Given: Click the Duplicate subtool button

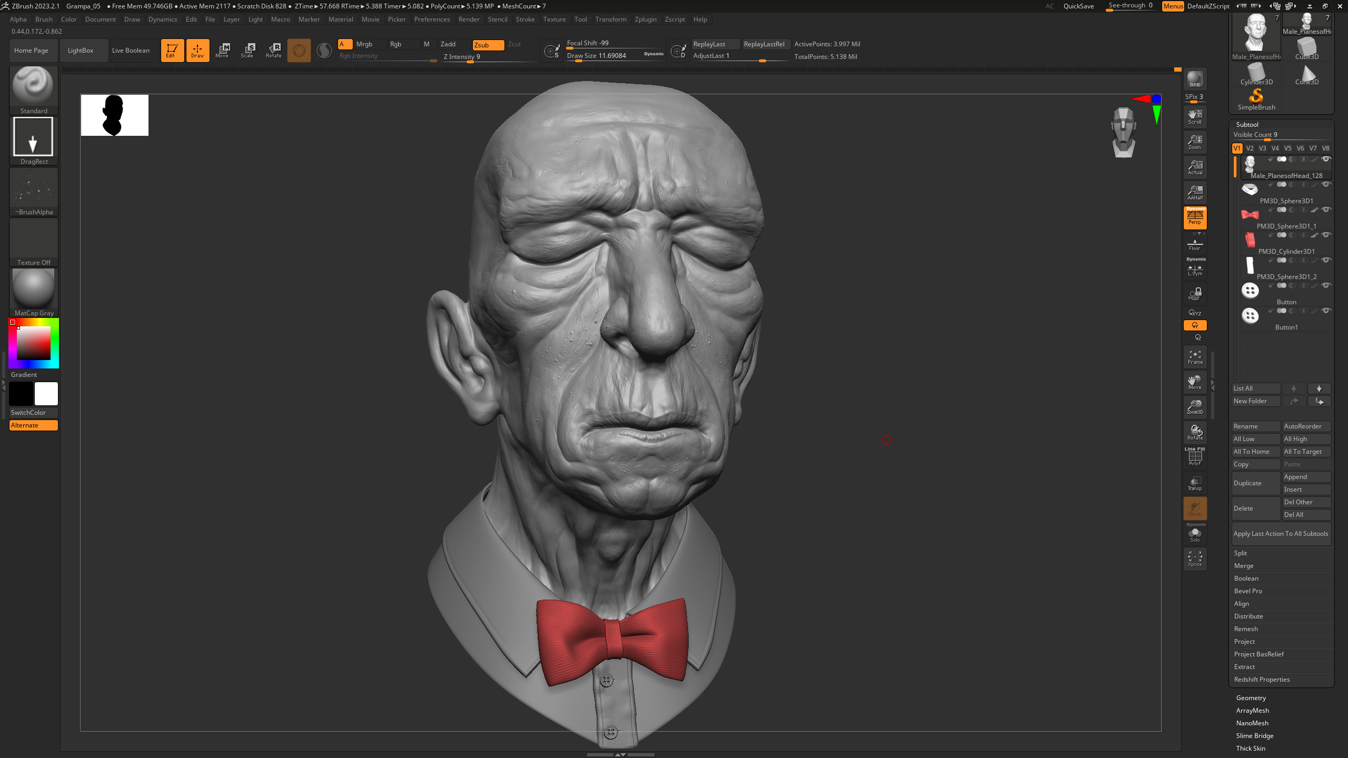Looking at the screenshot, I should pos(1255,483).
